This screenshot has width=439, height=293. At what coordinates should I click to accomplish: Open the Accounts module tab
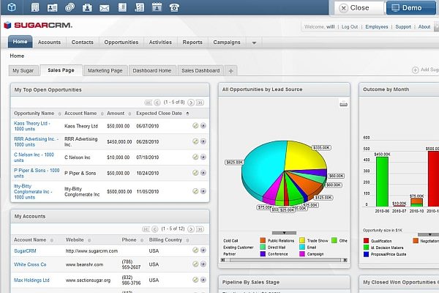click(49, 42)
